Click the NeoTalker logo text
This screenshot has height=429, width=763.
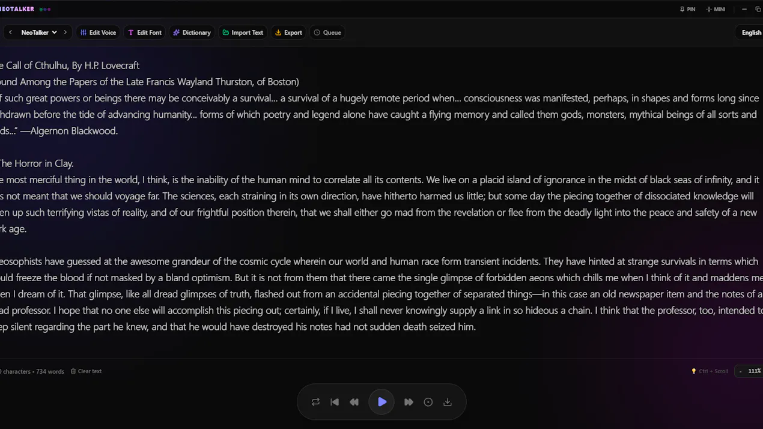click(17, 9)
